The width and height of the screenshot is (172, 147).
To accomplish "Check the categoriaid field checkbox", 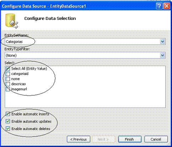I will coord(8,74).
